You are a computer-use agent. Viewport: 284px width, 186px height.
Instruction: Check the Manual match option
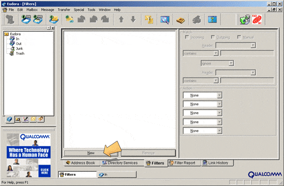[x=239, y=37]
